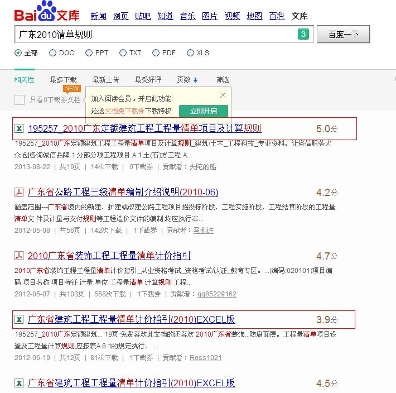
Task: Click the 5.0分 rating score
Action: point(327,129)
